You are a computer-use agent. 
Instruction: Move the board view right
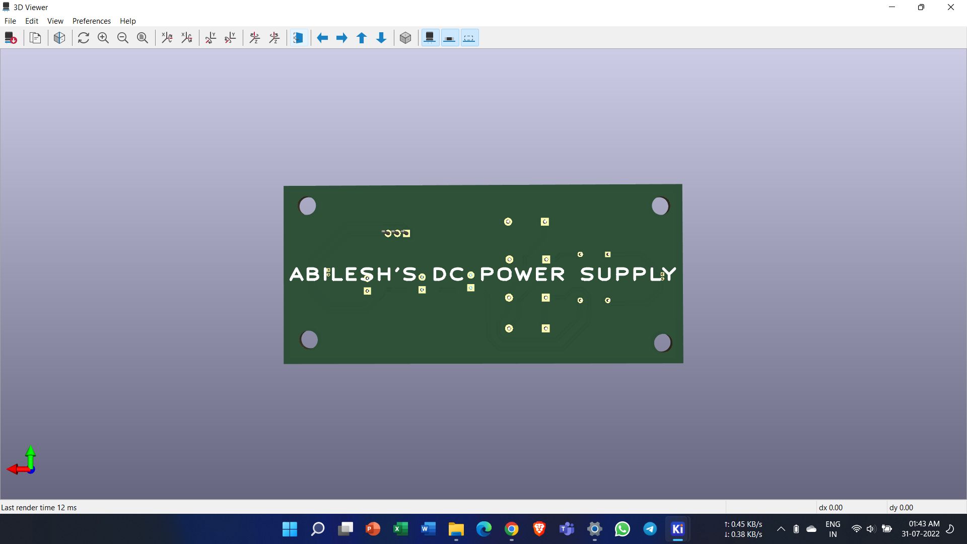[x=342, y=38]
